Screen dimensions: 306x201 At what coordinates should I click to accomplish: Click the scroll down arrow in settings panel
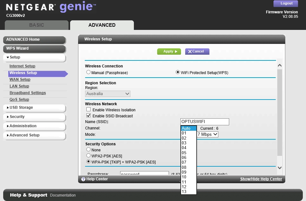[280, 168]
